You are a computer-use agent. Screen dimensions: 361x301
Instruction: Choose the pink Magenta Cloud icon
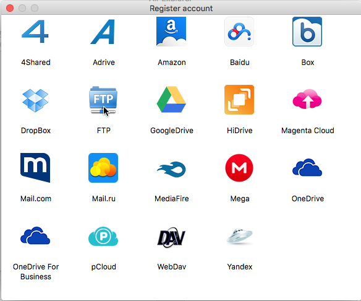point(307,99)
